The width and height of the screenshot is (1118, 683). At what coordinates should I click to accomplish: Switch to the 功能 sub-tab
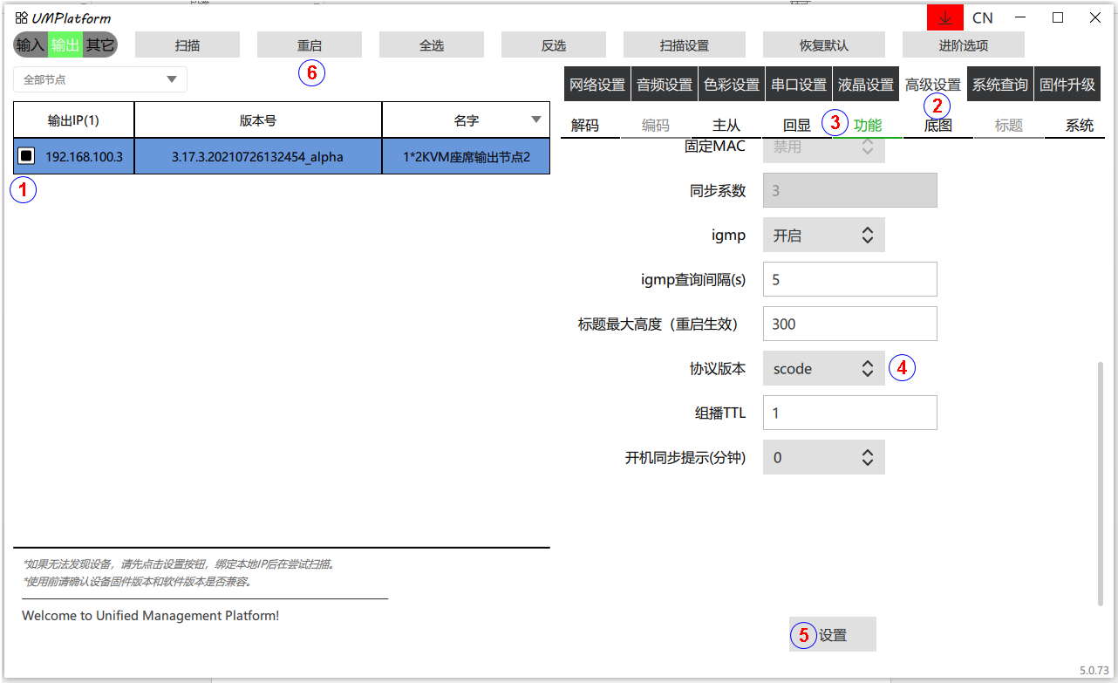[867, 126]
